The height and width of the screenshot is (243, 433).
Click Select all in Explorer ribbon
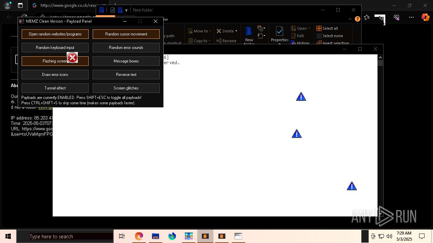(x=327, y=28)
